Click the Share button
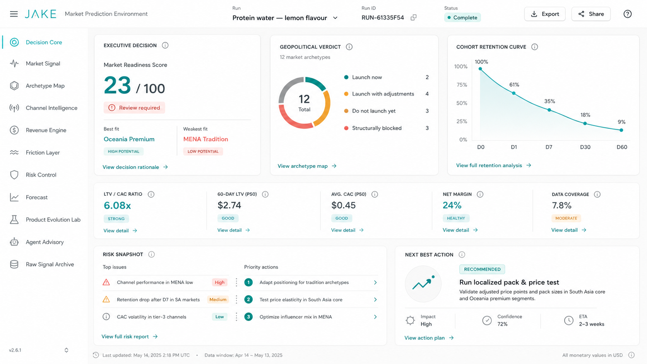This screenshot has height=364, width=647. point(591,14)
